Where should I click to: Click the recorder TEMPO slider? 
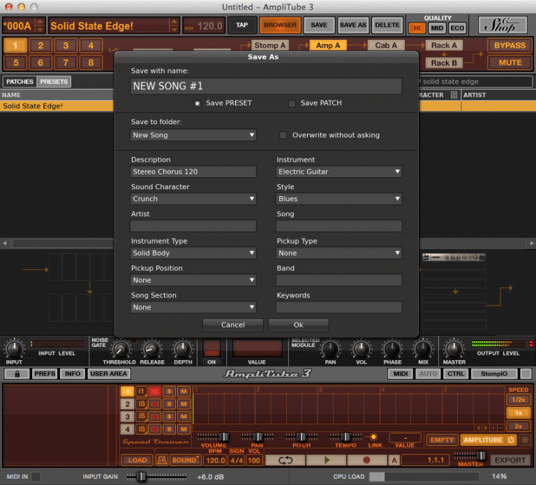(345, 437)
